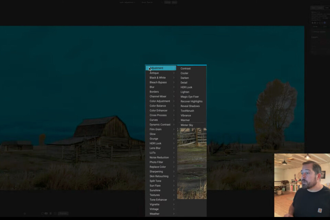Screen dimensions: 330x220
Task: Open the LUTs submenu arrow
Action: (x=174, y=153)
